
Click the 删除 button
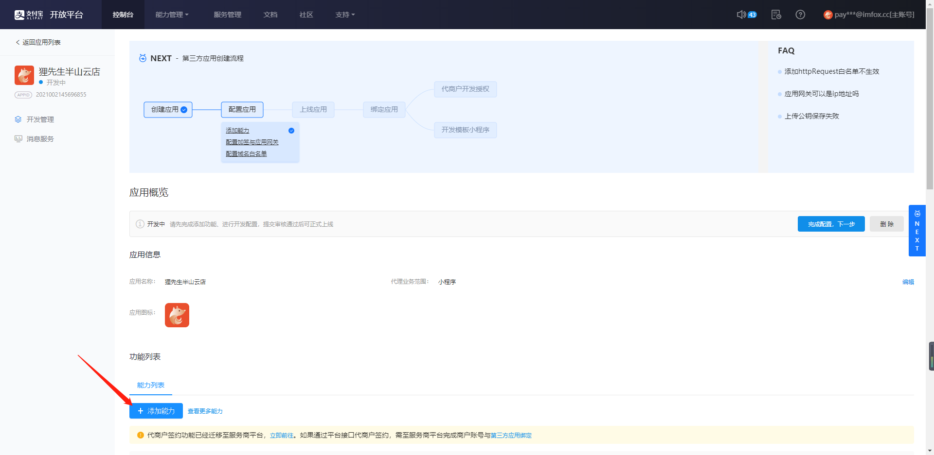887,224
